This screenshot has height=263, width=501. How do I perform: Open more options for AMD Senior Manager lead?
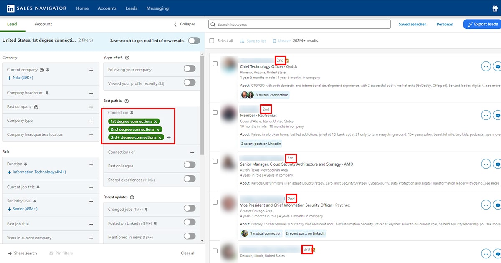point(486,164)
